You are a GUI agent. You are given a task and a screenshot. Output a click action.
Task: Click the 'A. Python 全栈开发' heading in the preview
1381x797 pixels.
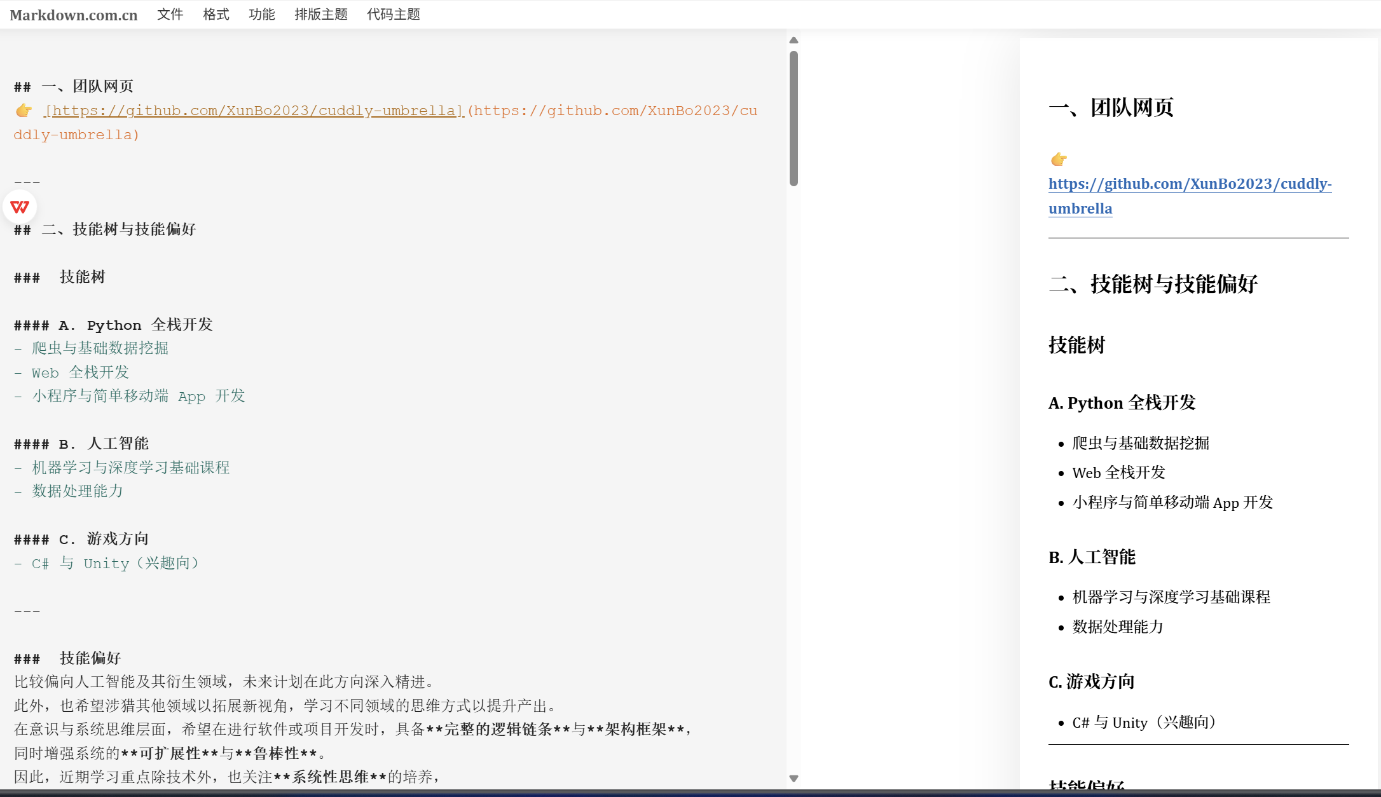click(1122, 403)
